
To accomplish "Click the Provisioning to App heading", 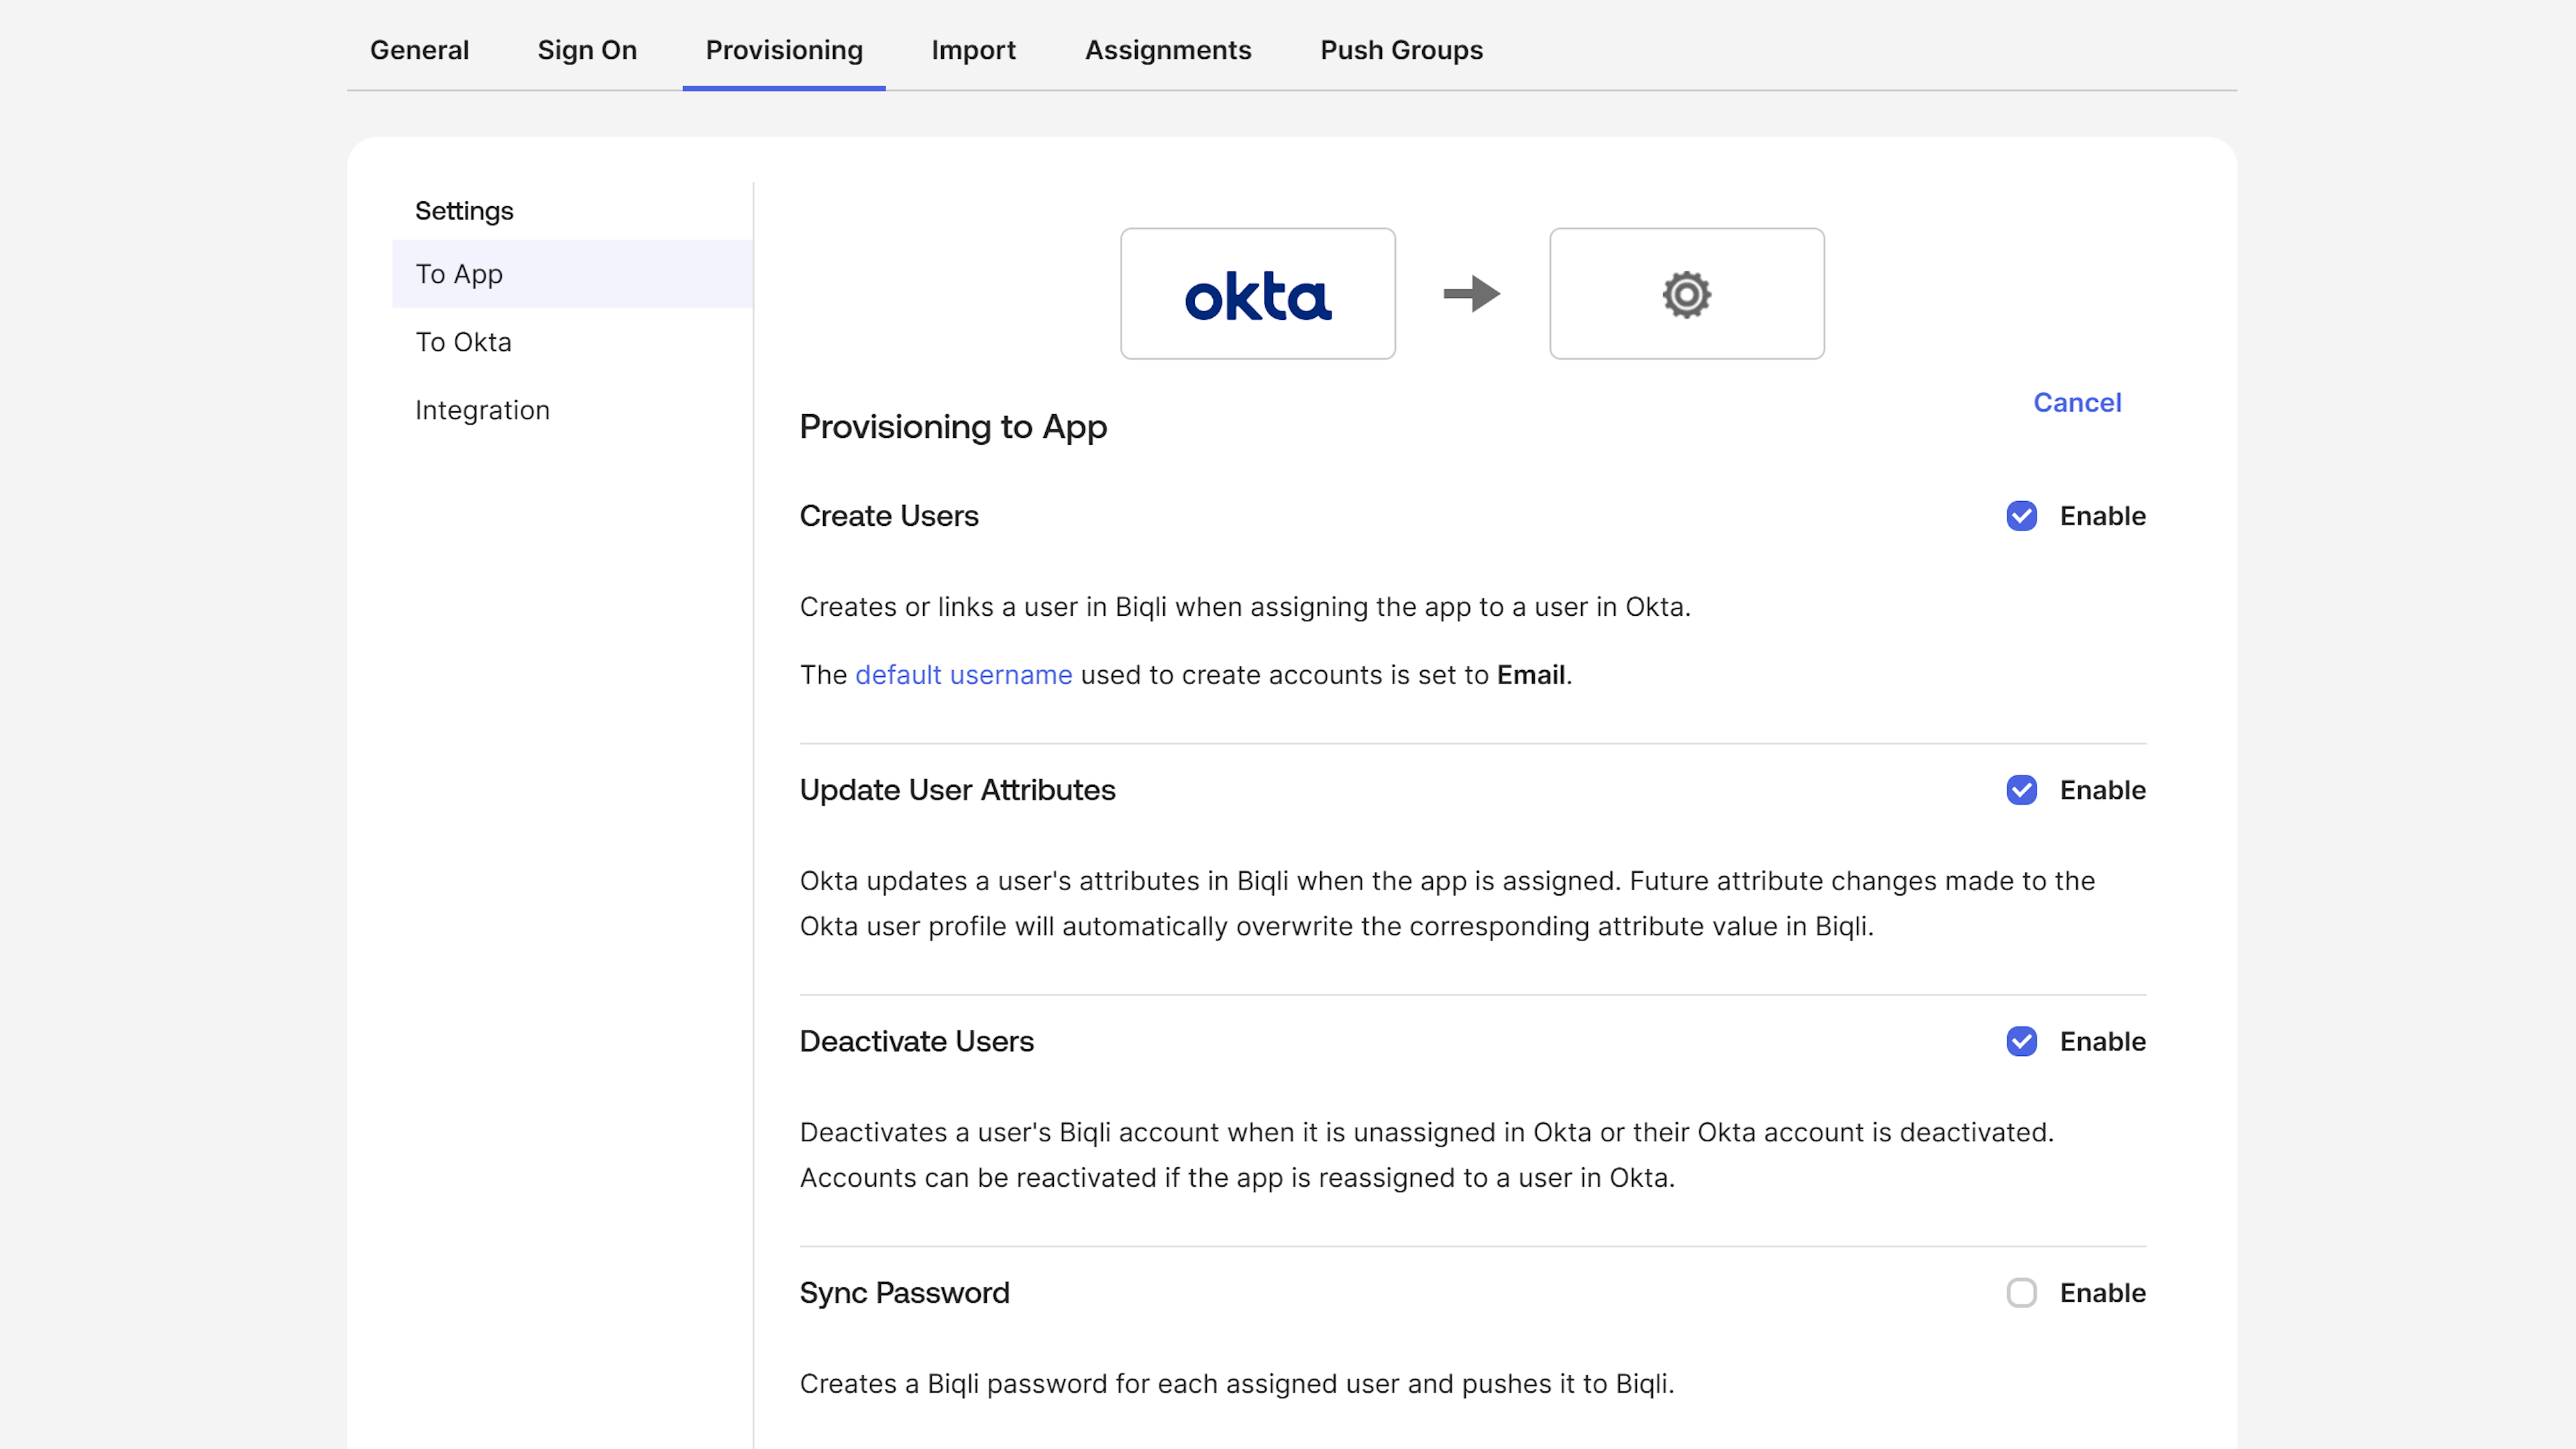I will 953,427.
